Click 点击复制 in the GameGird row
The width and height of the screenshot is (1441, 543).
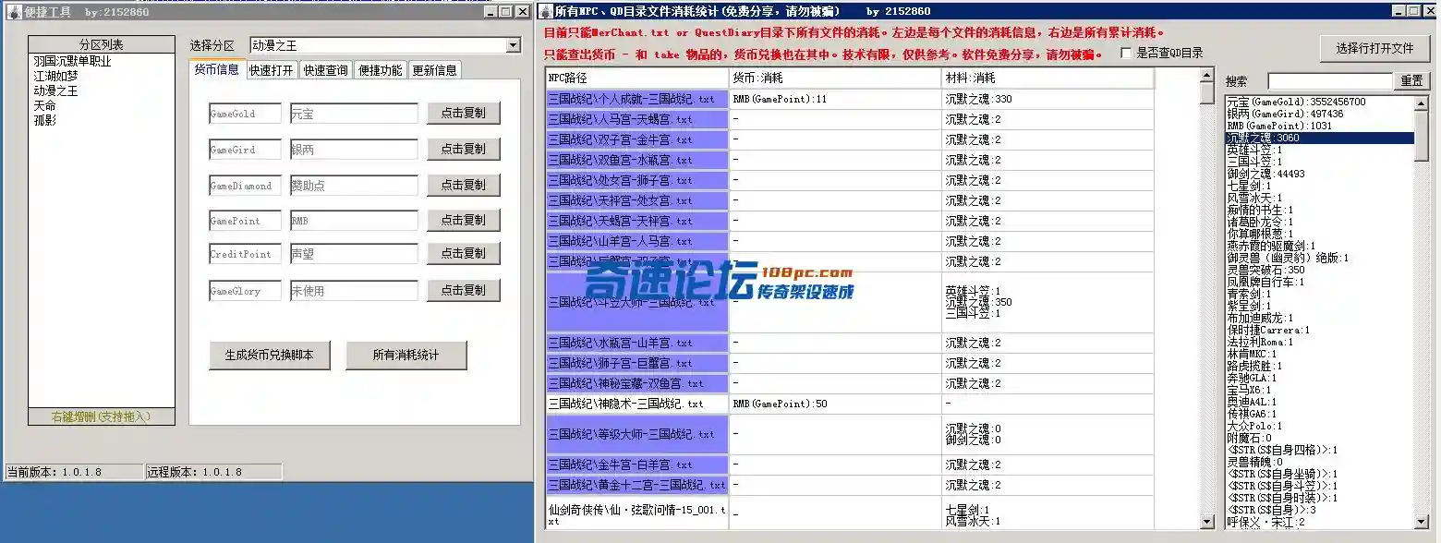(x=463, y=149)
